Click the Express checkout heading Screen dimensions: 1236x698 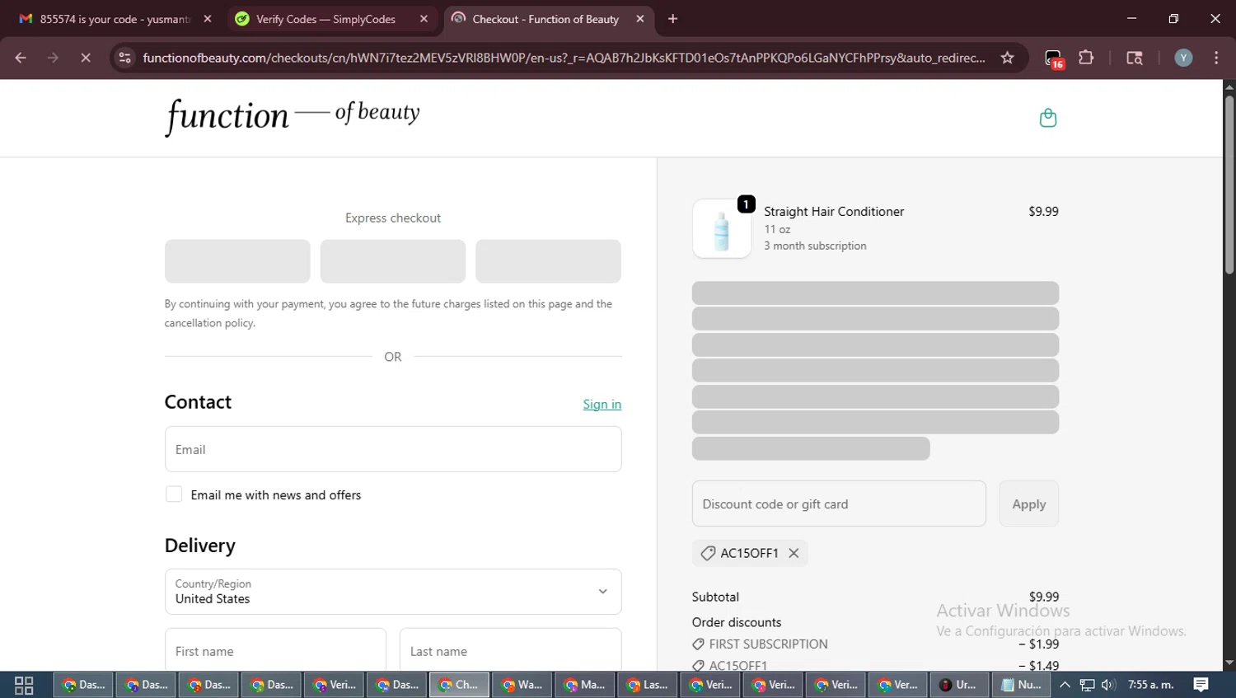(393, 218)
